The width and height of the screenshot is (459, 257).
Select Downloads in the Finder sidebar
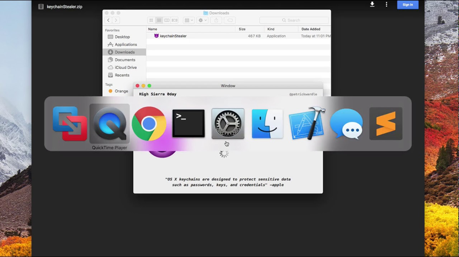(x=124, y=52)
